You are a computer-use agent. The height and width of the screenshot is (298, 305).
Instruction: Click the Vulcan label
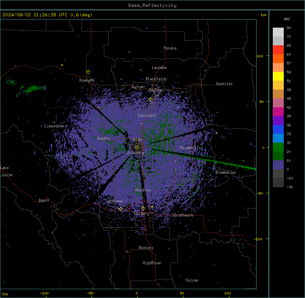coord(192,280)
